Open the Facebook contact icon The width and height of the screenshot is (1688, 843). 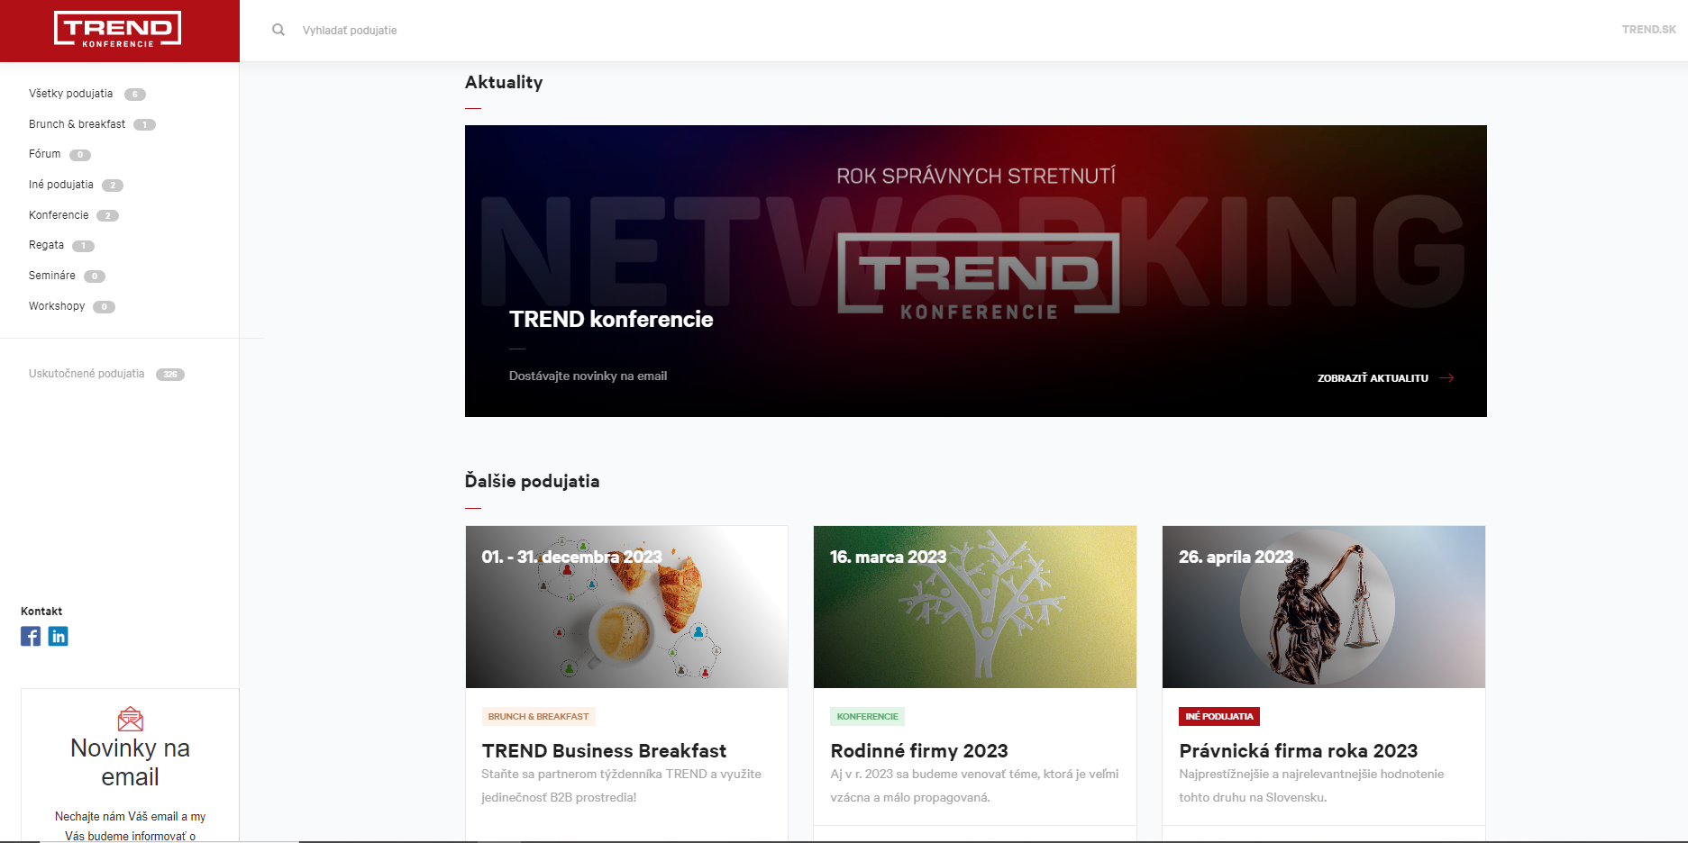pos(31,637)
